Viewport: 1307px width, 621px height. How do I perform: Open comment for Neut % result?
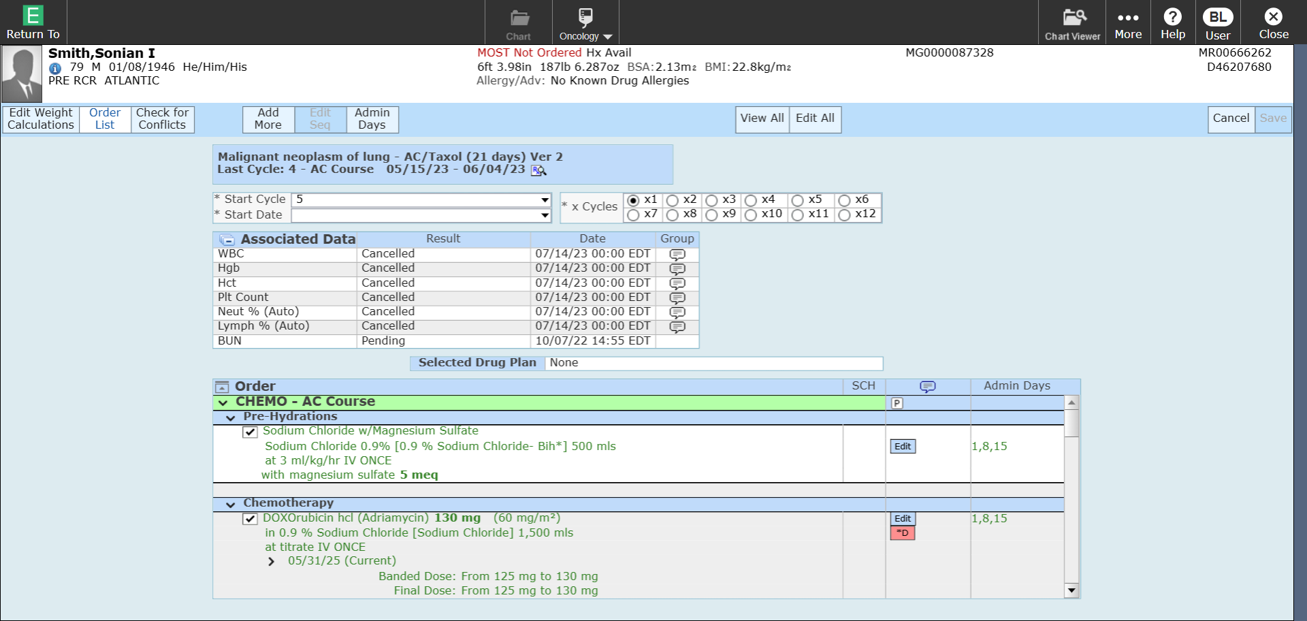tap(677, 313)
